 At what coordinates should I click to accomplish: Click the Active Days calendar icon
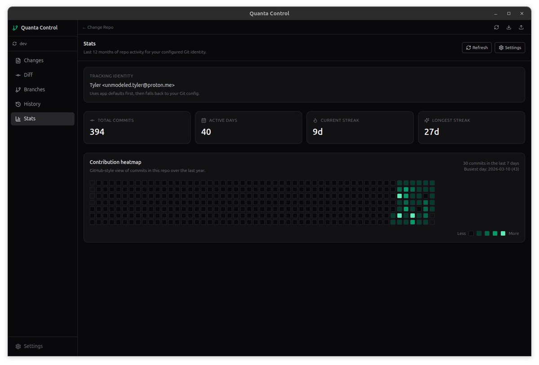[x=203, y=120]
